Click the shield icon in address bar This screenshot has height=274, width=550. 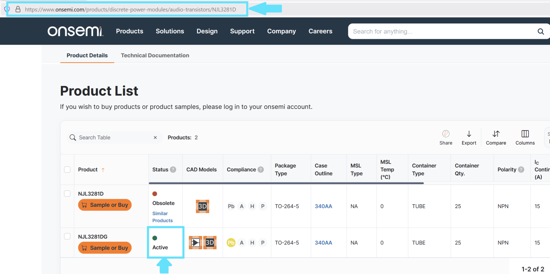click(7, 9)
